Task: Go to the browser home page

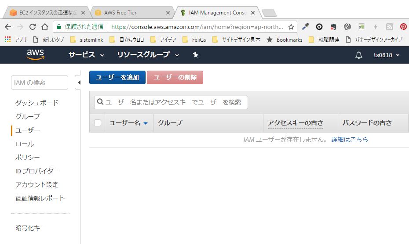Action: pos(45,27)
